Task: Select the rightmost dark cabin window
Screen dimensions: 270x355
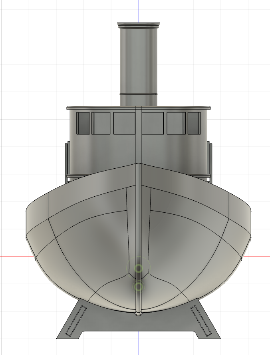Action: click(x=194, y=123)
